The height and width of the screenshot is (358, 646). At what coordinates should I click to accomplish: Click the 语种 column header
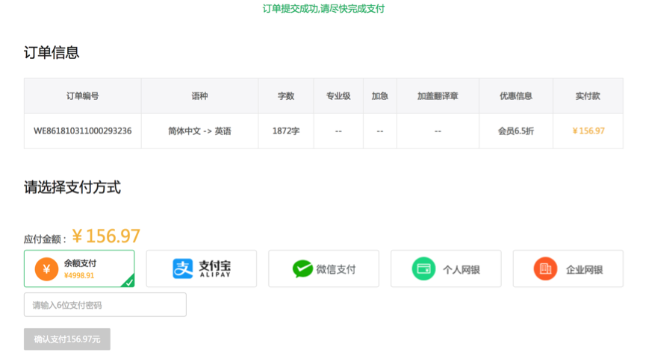pos(200,96)
